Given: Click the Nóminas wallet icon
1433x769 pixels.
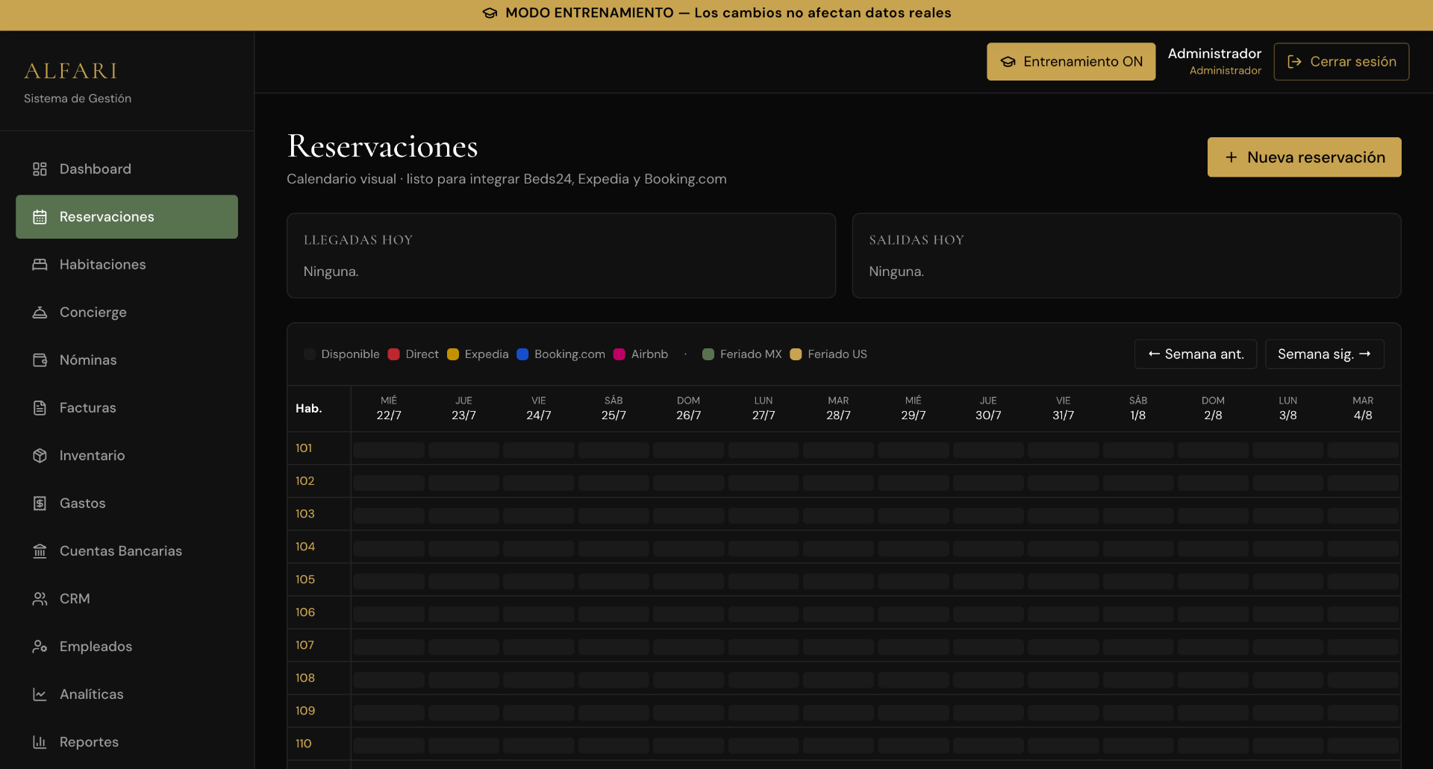Looking at the screenshot, I should (x=40, y=360).
